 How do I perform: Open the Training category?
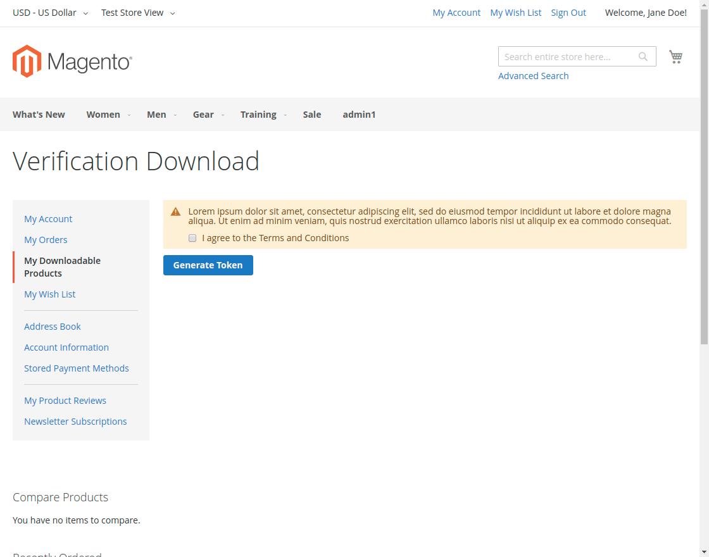pos(258,115)
